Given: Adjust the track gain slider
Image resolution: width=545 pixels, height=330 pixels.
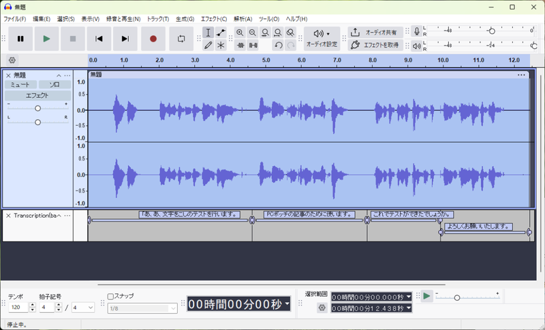Looking at the screenshot, I should [x=37, y=108].
